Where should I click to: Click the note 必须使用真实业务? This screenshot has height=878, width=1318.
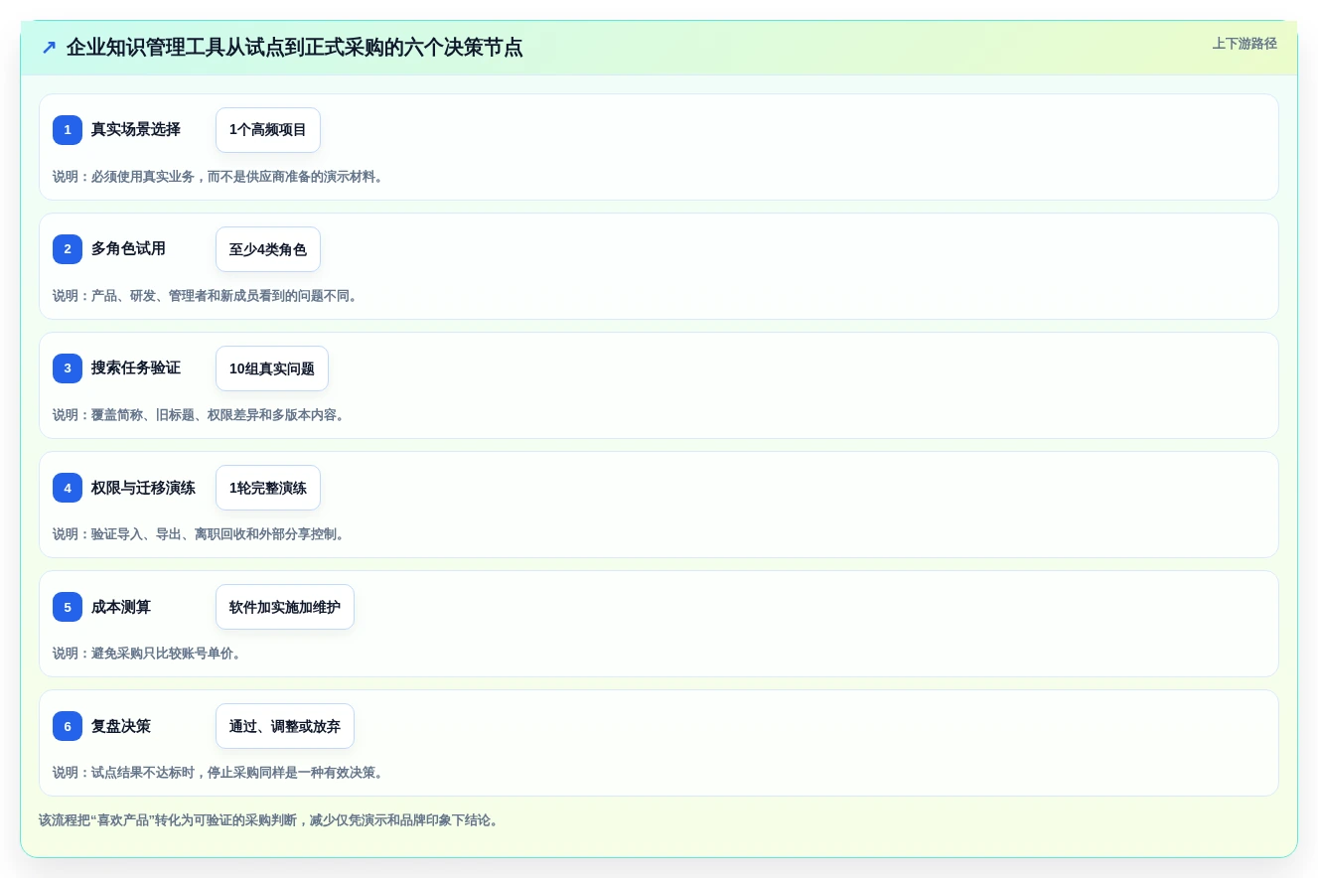click(x=219, y=177)
